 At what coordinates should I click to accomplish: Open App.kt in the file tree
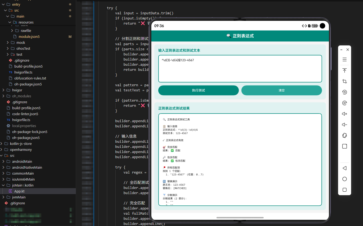coord(19,191)
